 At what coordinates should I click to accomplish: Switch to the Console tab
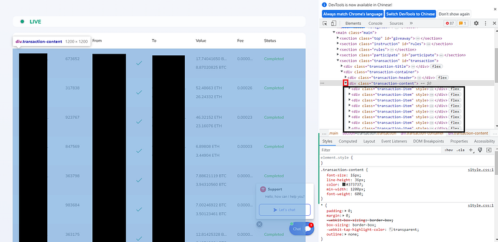375,23
